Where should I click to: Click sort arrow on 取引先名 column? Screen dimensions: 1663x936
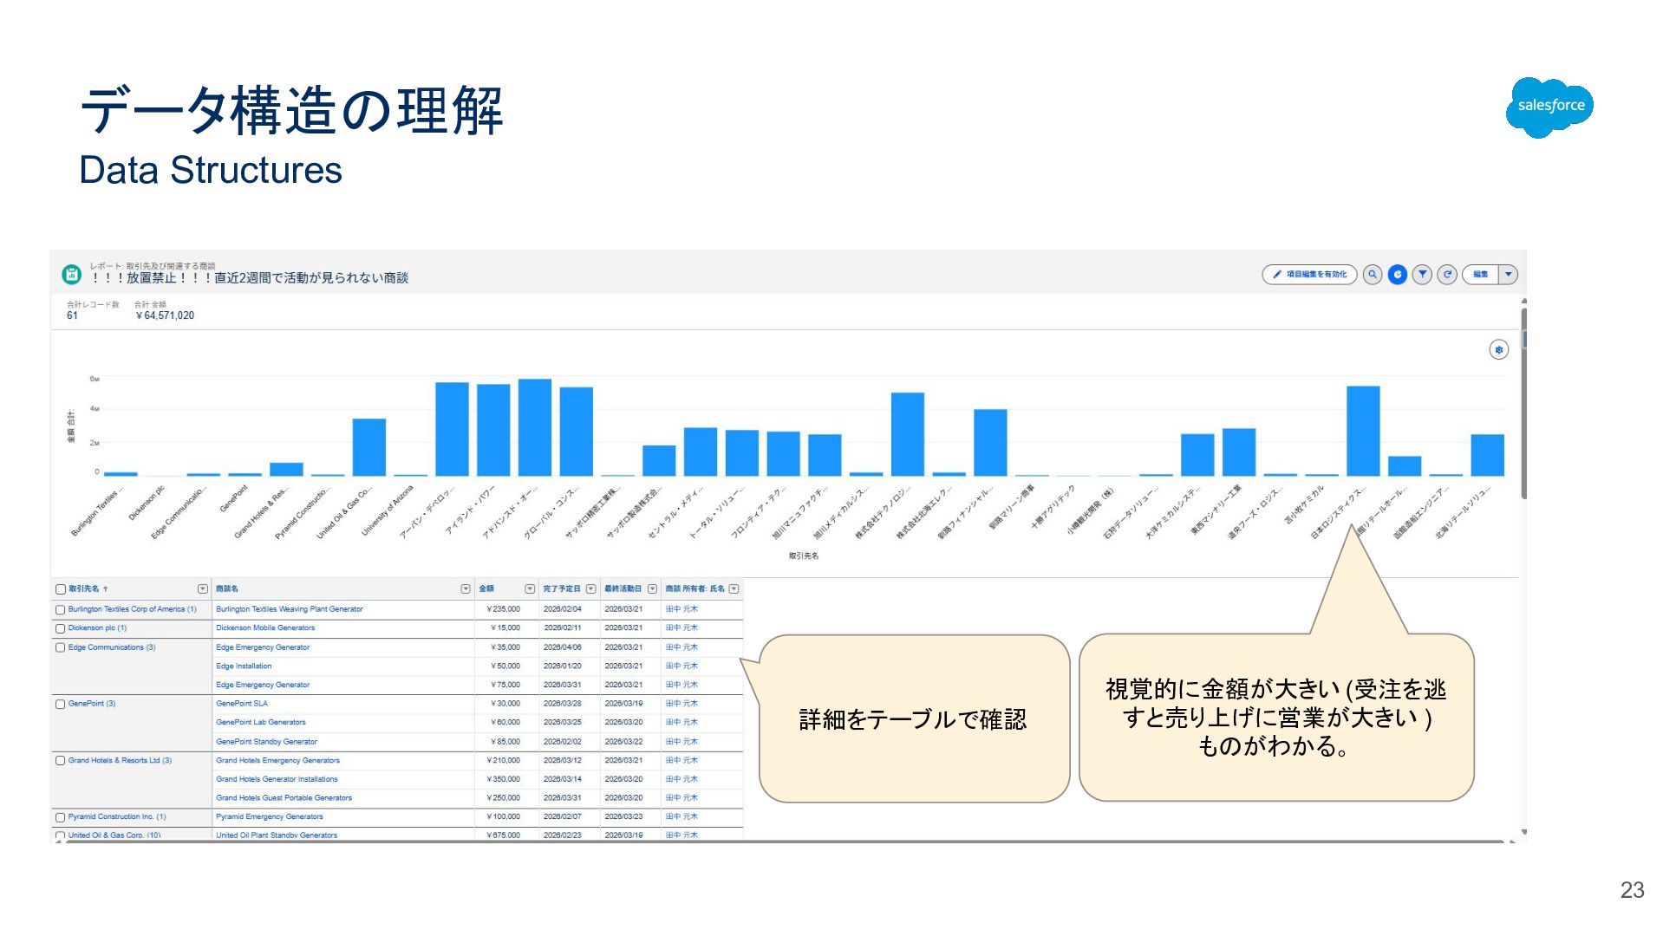tap(106, 589)
